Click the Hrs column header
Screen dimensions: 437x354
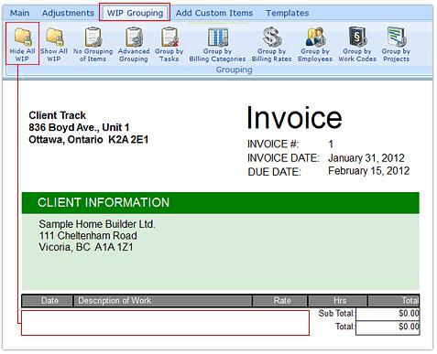338,301
